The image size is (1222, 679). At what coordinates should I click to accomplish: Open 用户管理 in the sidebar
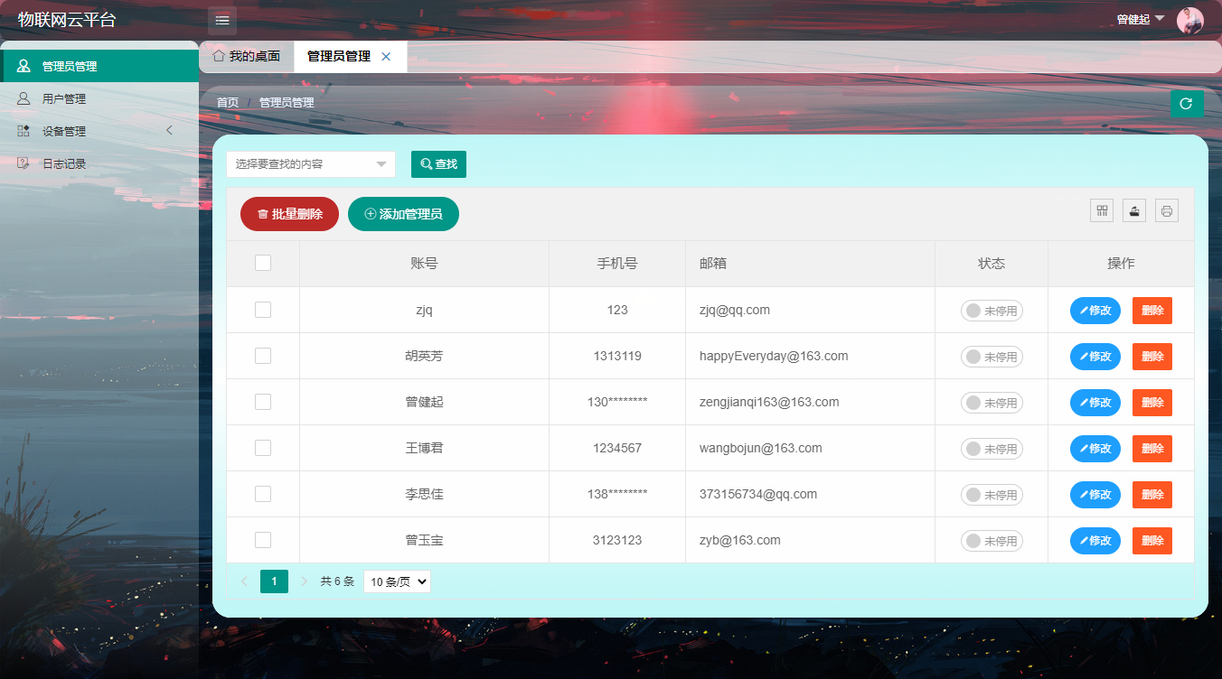coord(99,98)
